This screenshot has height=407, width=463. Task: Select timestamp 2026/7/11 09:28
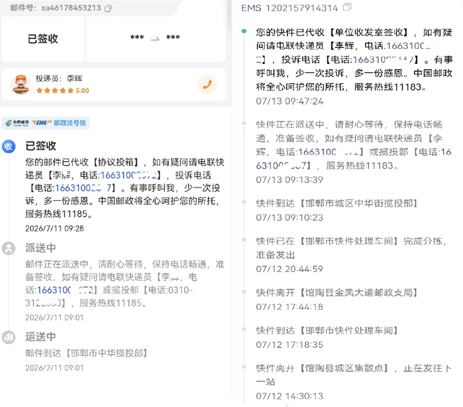pos(54,229)
